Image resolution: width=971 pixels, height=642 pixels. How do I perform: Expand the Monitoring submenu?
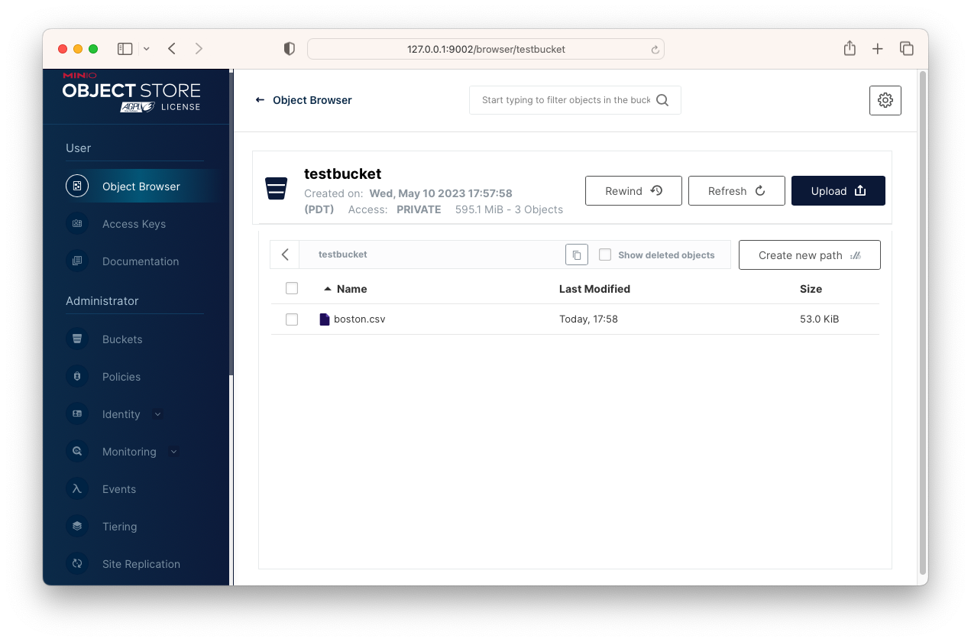(173, 452)
